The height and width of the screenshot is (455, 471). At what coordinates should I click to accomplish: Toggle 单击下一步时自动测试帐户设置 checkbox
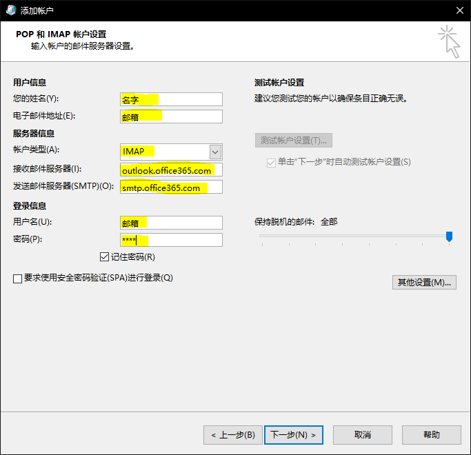coord(271,163)
